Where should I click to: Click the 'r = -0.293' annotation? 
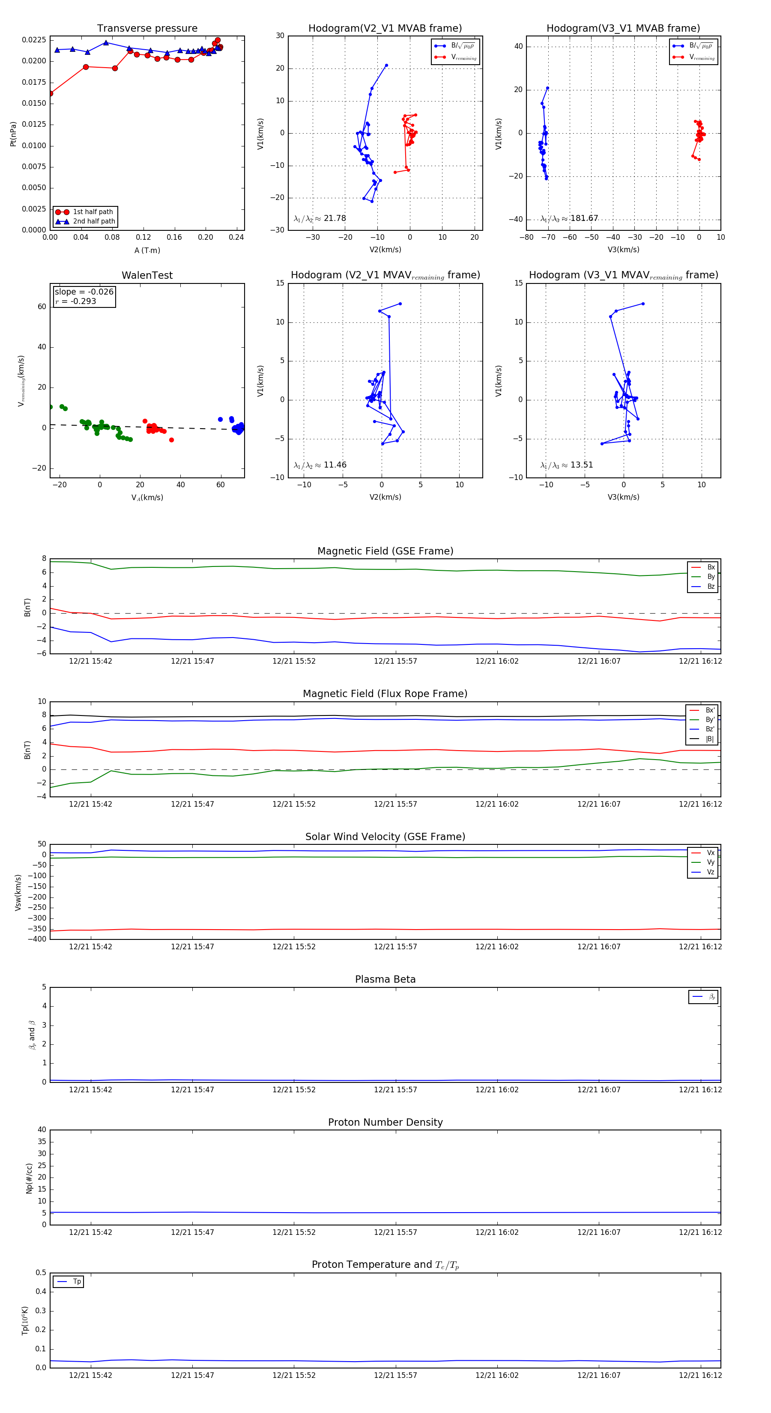point(76,301)
